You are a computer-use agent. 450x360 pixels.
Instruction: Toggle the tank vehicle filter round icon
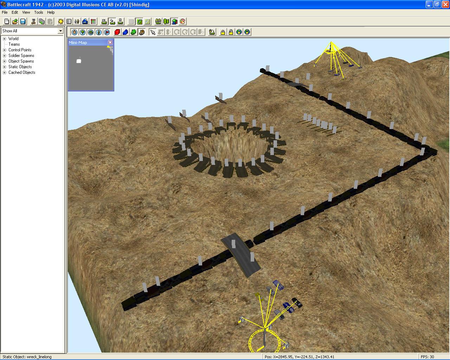[91, 32]
